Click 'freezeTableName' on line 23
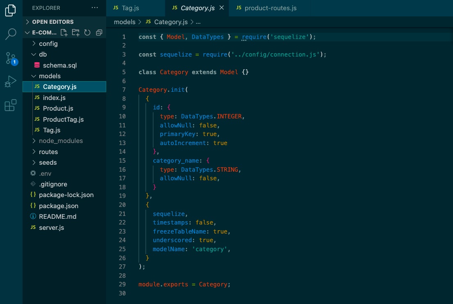 pos(180,231)
